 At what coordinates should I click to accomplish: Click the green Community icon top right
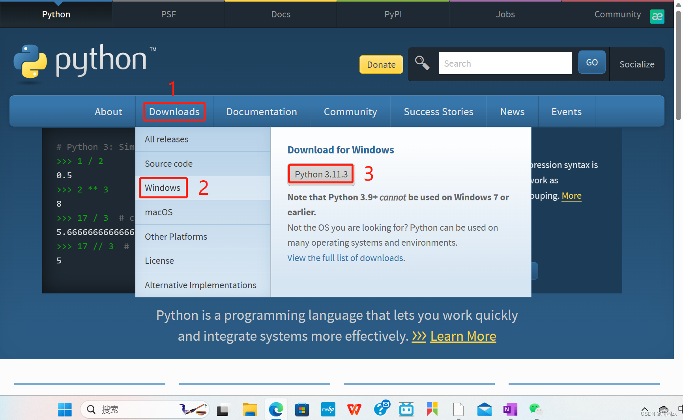pos(657,16)
